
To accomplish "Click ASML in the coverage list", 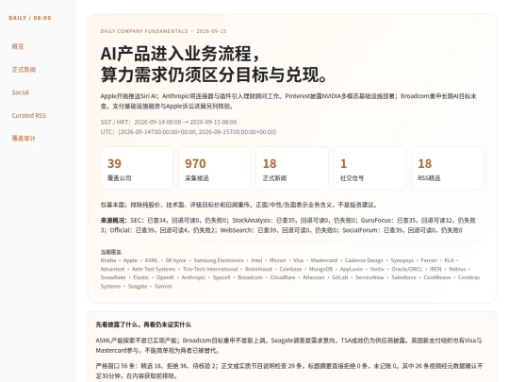I will pos(151,260).
